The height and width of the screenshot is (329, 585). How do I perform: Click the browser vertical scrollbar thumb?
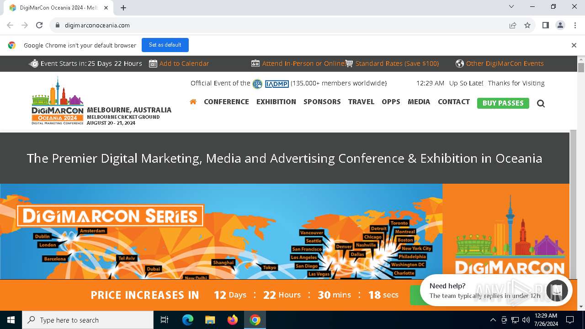point(581,68)
